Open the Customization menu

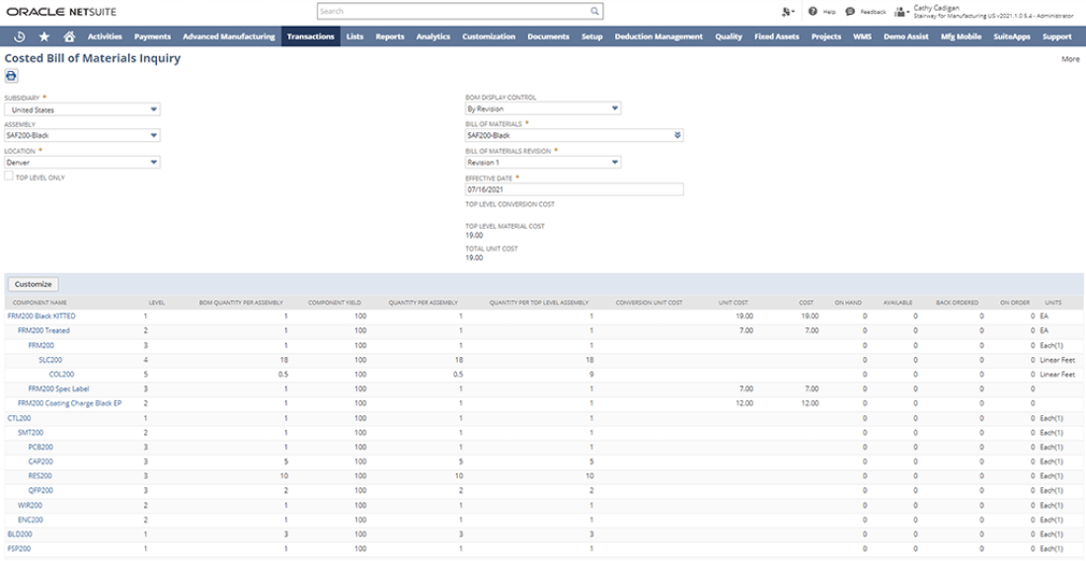coord(489,36)
